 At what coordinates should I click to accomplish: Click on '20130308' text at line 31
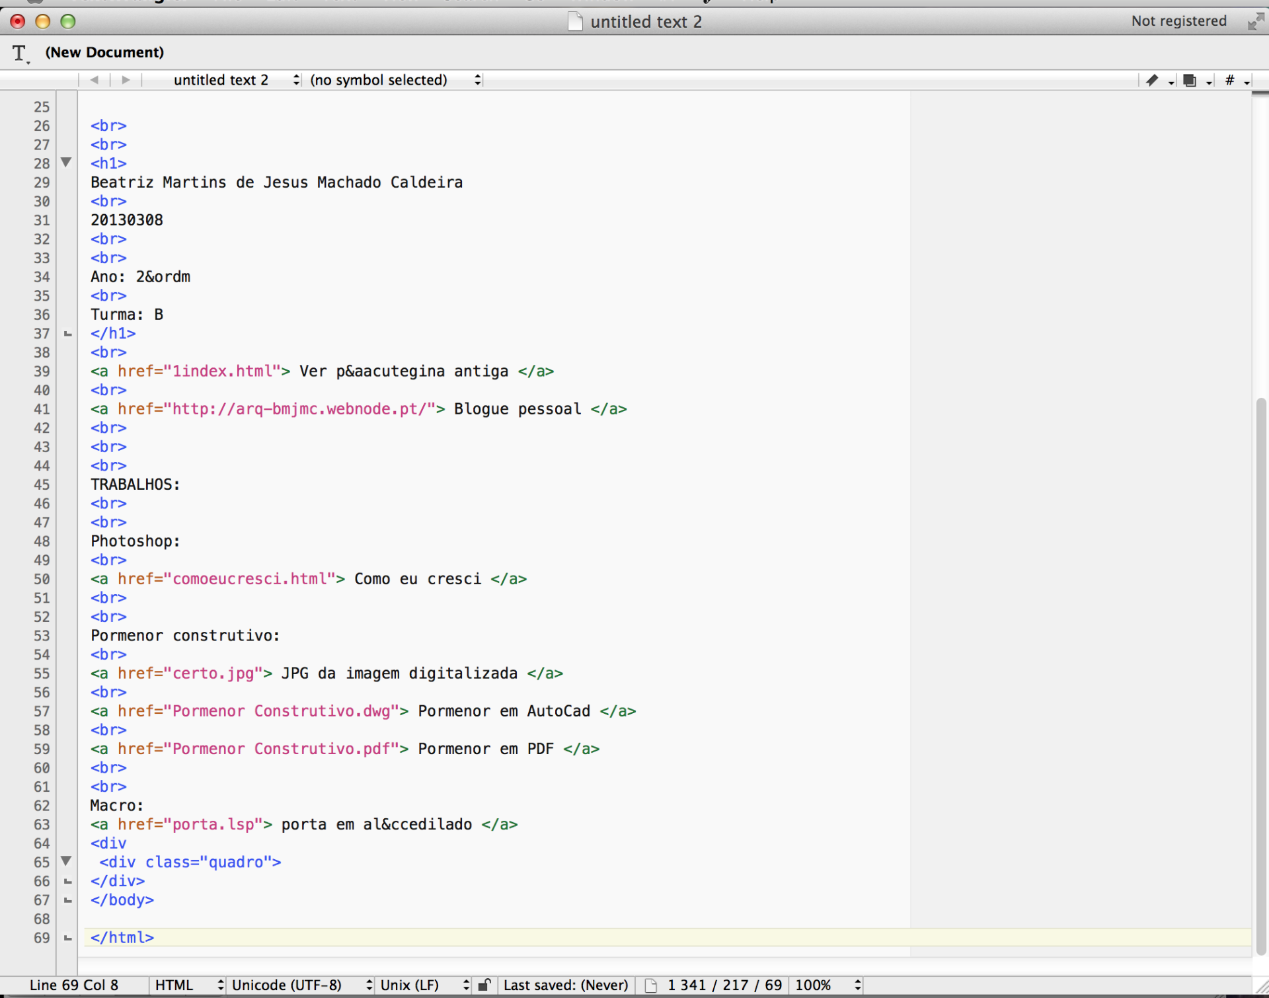click(127, 220)
